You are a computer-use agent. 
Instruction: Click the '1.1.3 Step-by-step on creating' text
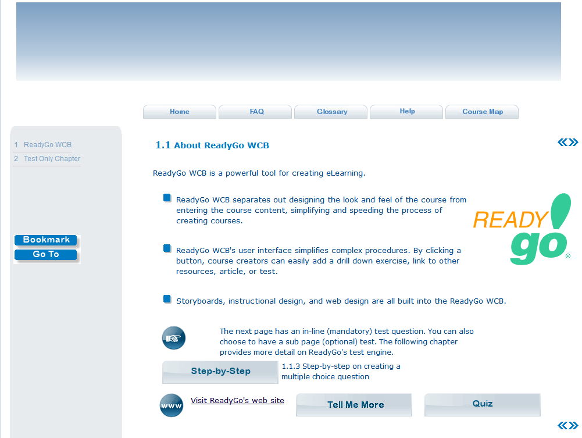pos(341,371)
